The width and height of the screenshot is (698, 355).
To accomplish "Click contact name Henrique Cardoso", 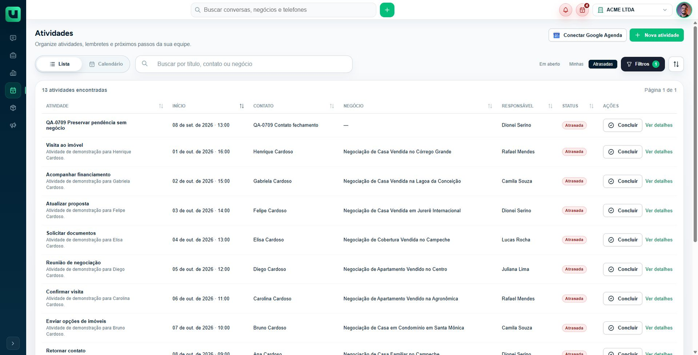I will pyautogui.click(x=273, y=152).
